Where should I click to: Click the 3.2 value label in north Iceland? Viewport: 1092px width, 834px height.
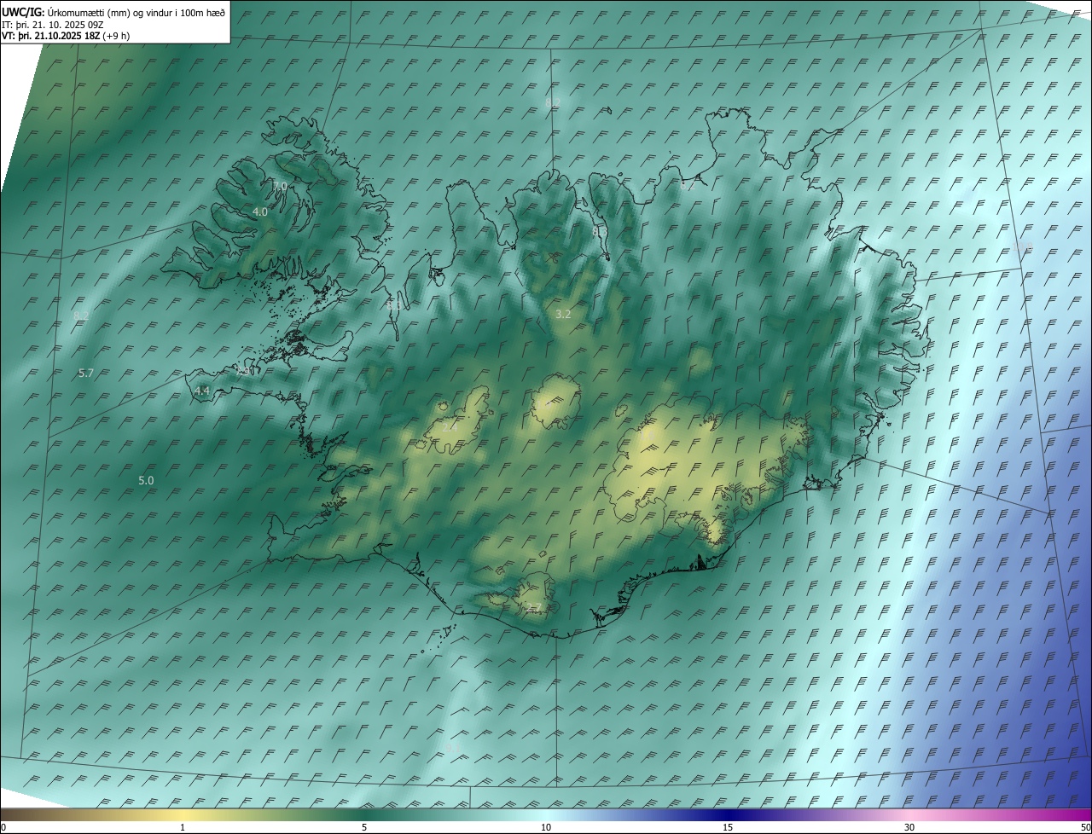coord(563,314)
